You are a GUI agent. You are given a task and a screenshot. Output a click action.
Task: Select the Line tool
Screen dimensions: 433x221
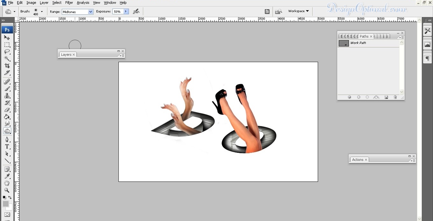coord(7,160)
